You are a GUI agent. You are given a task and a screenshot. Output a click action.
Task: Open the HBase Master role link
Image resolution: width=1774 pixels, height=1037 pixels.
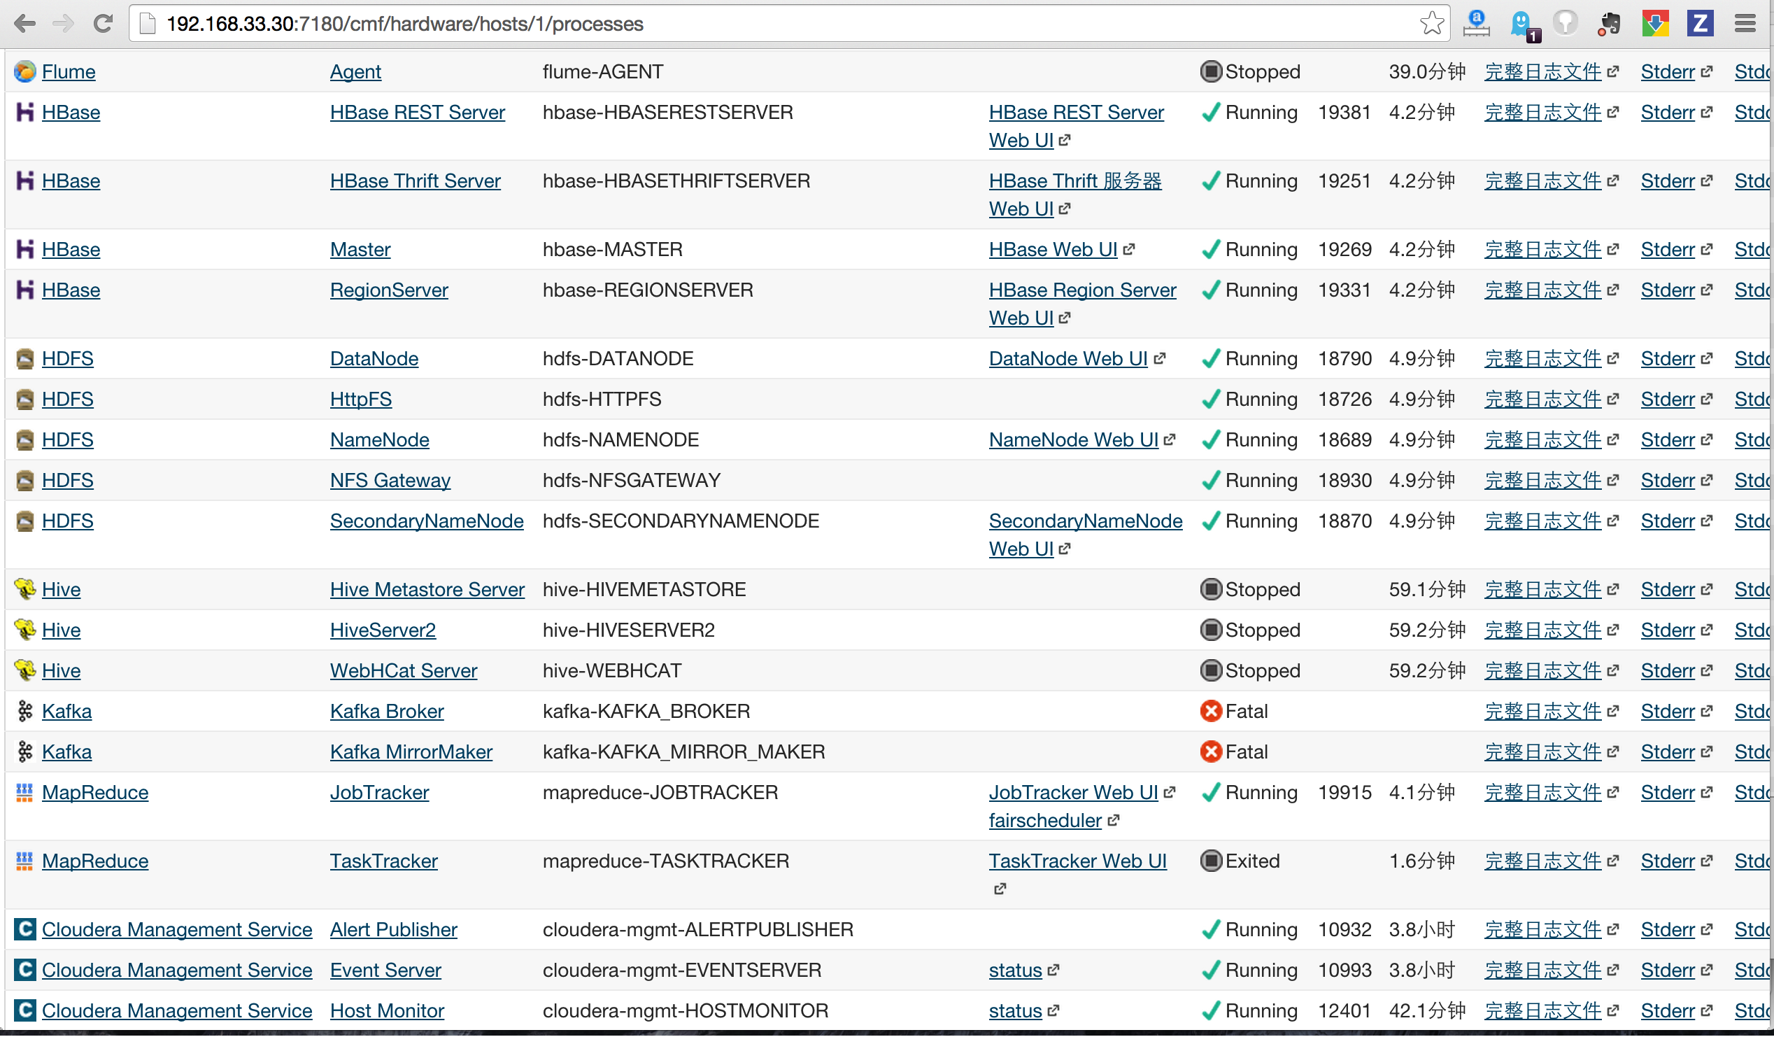360,250
